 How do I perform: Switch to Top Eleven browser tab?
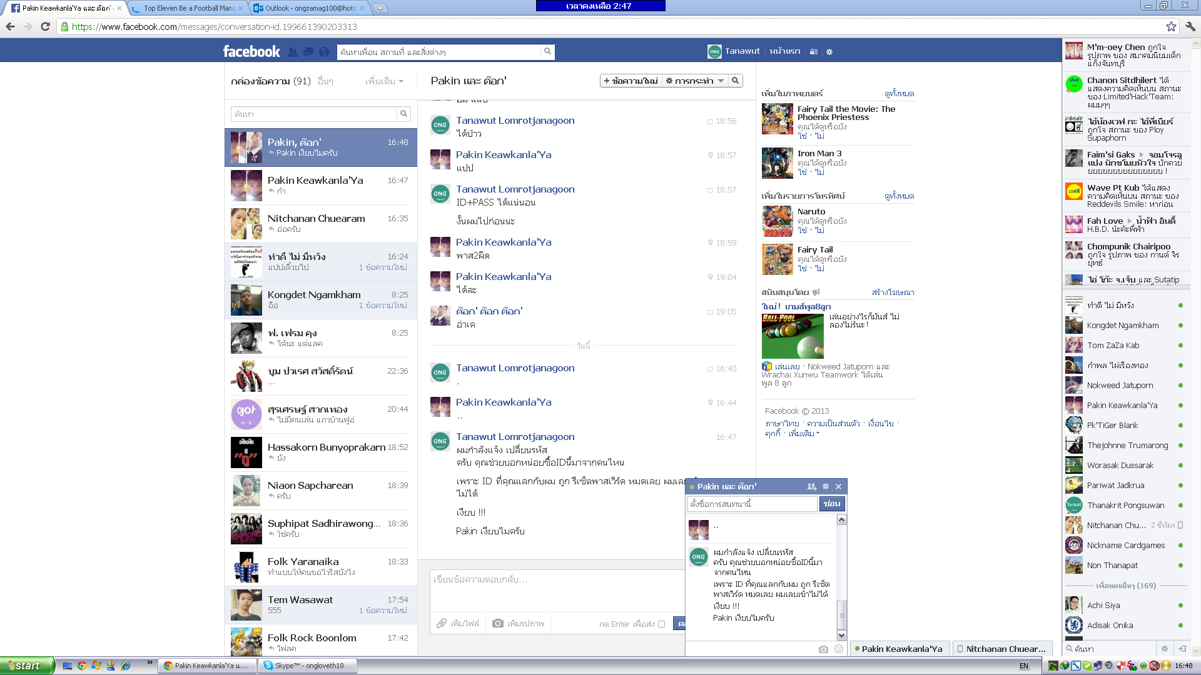pyautogui.click(x=189, y=8)
